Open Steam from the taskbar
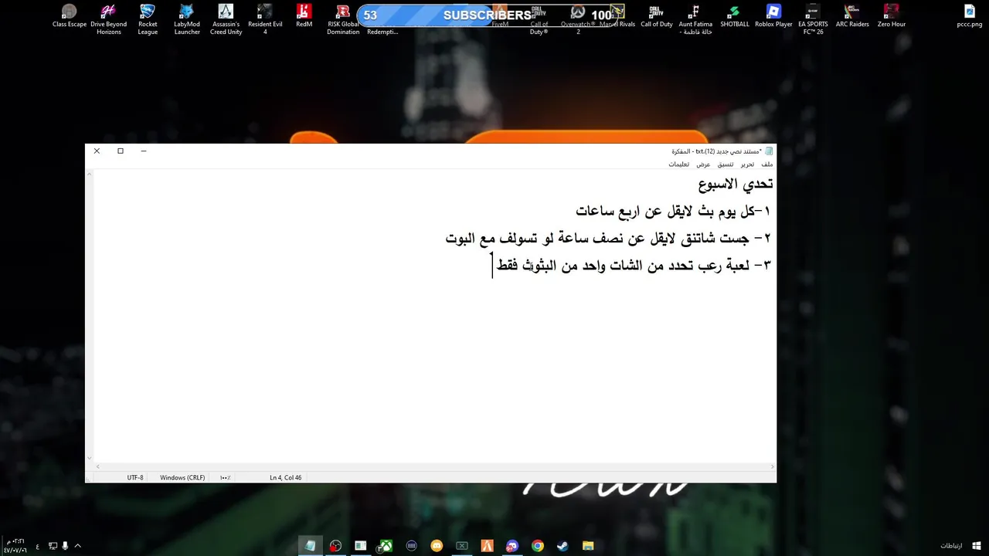Screen dimensions: 989x556 [562, 546]
